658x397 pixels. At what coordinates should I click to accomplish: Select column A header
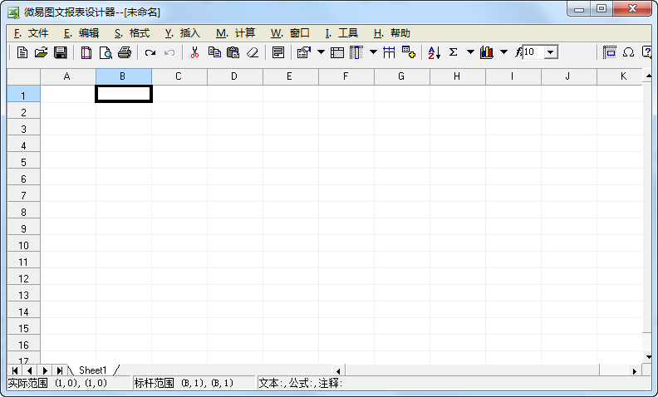68,76
